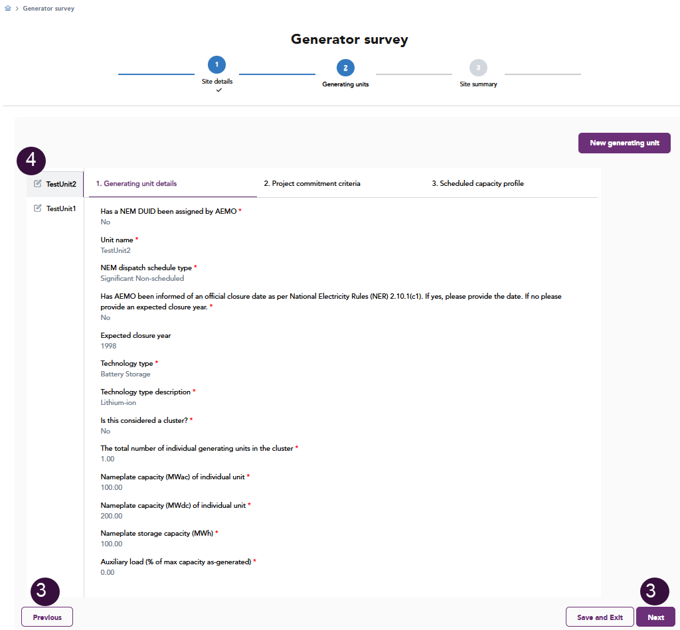Click the Is this considered a cluster label
Screen dimensions: 680x630
coord(144,420)
